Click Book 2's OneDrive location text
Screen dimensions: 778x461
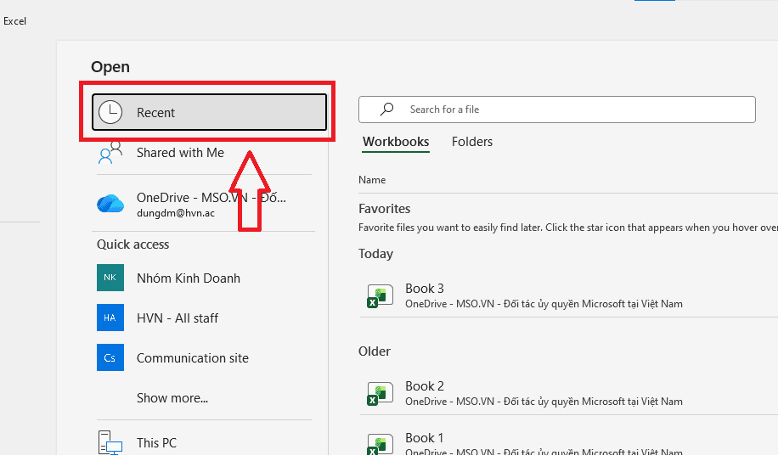click(544, 402)
